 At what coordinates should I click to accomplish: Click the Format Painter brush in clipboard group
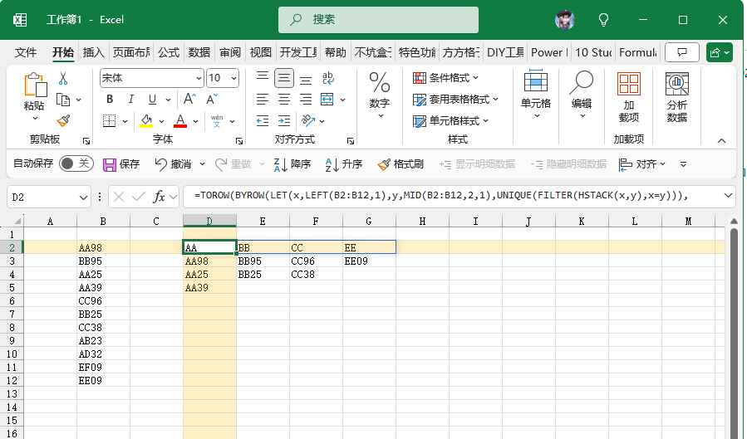point(63,121)
